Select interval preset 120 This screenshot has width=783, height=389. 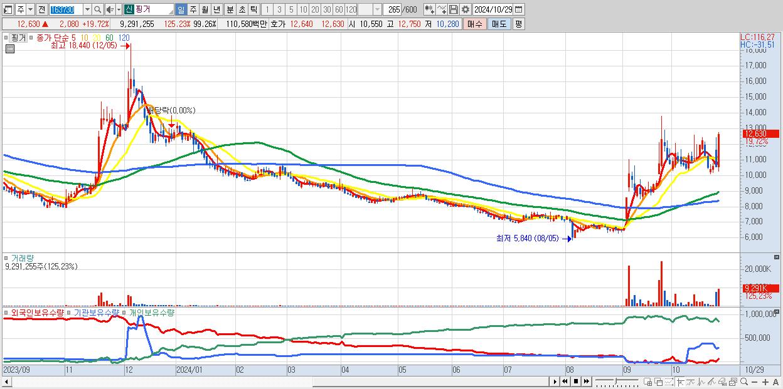351,9
